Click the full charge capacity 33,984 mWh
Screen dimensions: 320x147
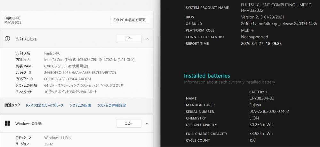(261, 134)
